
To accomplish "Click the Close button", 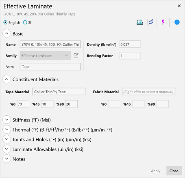I will pos(174,171).
